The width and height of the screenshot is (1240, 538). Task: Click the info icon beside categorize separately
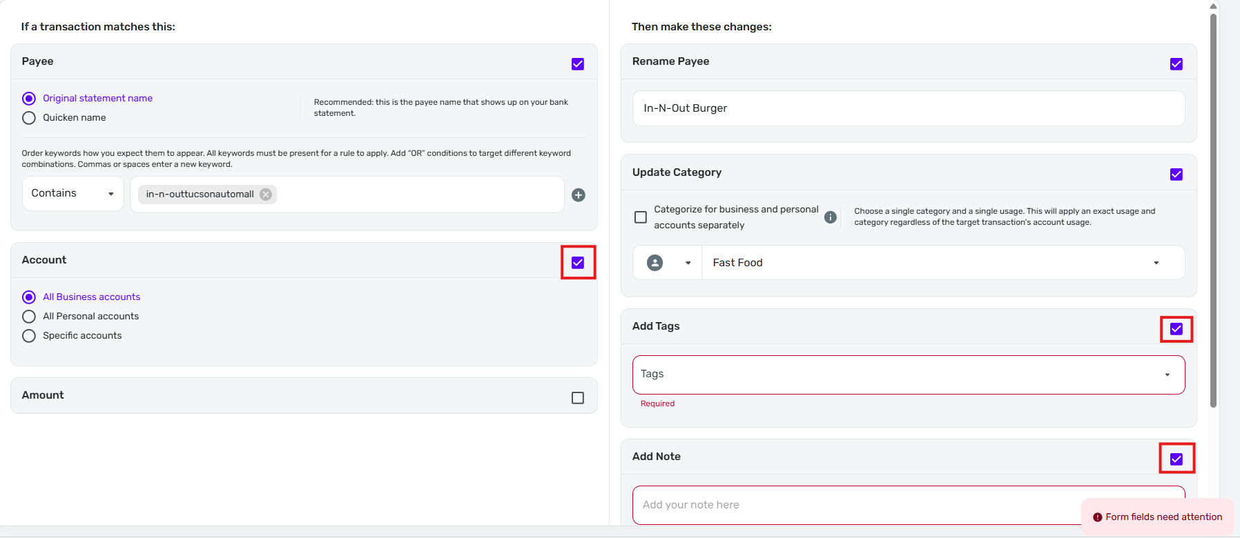tap(831, 217)
